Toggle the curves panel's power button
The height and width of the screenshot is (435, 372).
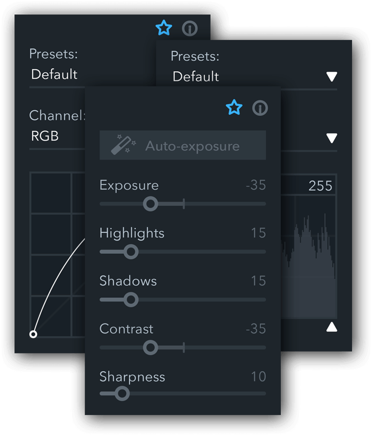[190, 28]
